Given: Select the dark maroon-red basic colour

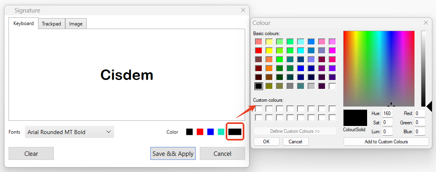Looking at the screenshot, I should [259, 68].
